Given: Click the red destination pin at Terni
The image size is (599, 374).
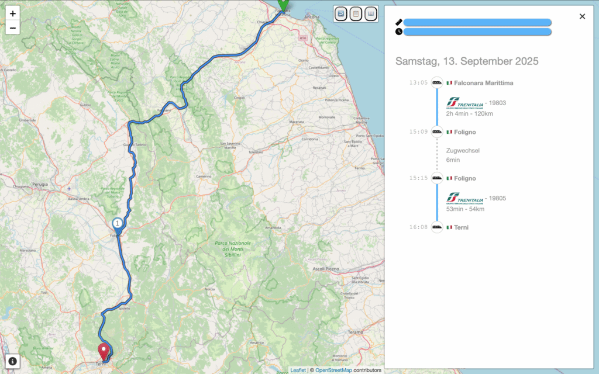Looking at the screenshot, I should (105, 351).
